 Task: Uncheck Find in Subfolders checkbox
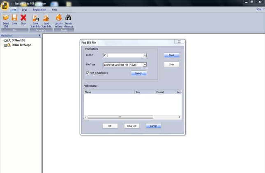88,73
